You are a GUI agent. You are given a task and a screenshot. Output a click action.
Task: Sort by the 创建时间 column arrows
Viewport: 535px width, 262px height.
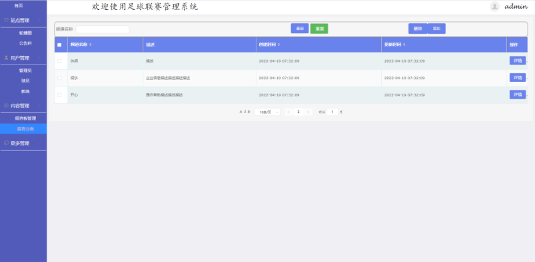[x=278, y=45]
